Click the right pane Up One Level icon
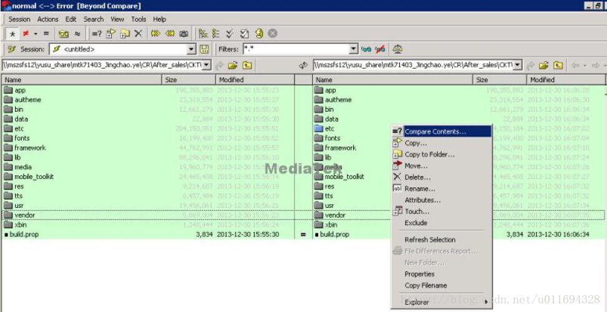The image size is (607, 312). click(558, 66)
